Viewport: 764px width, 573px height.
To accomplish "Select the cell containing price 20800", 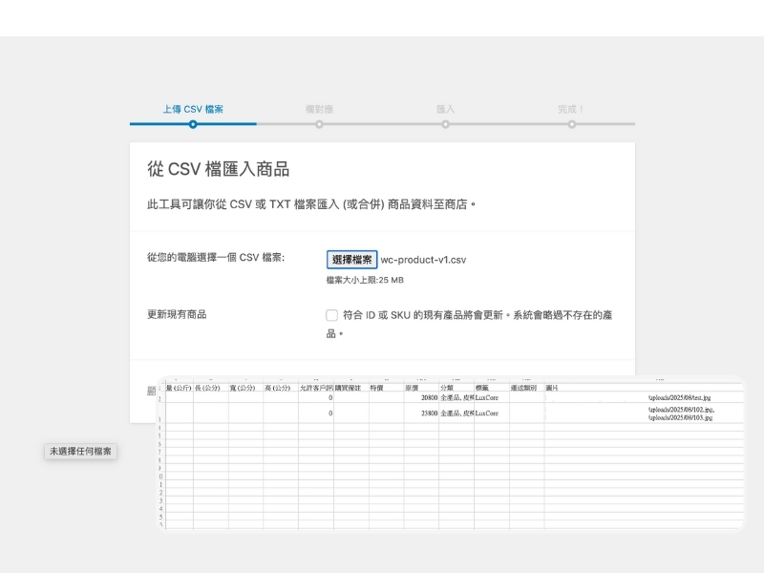I will pos(421,397).
